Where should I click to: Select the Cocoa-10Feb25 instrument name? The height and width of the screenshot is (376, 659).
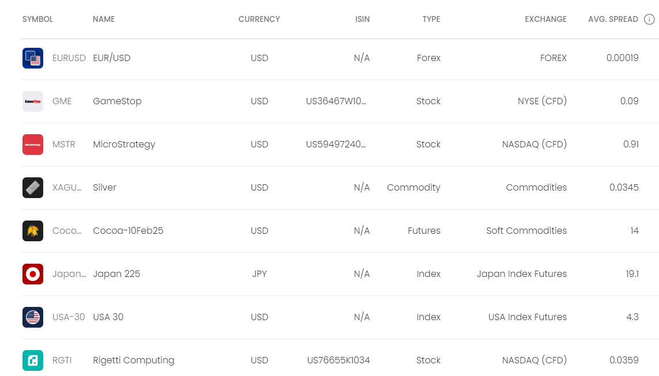click(x=128, y=231)
